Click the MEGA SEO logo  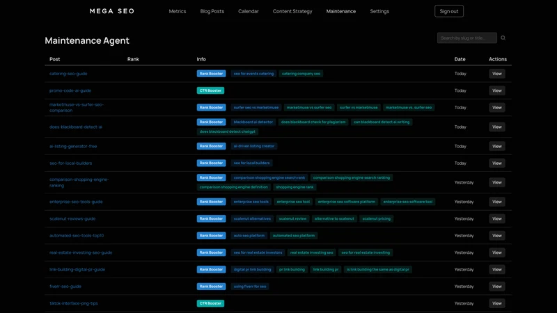pos(112,11)
